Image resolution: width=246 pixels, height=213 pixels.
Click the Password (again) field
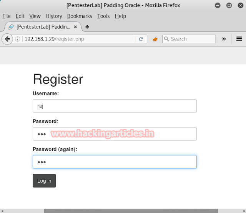coord(115,162)
